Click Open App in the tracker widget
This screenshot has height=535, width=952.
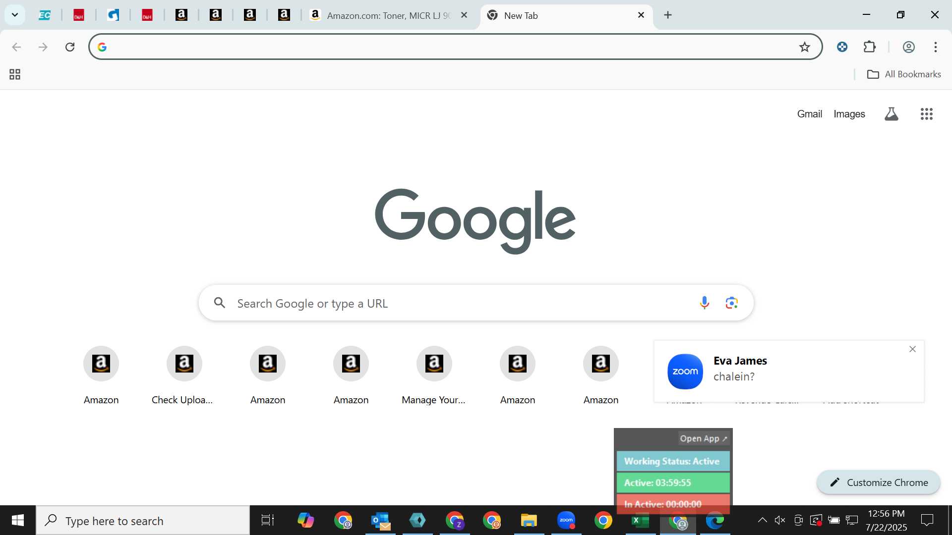click(x=704, y=438)
